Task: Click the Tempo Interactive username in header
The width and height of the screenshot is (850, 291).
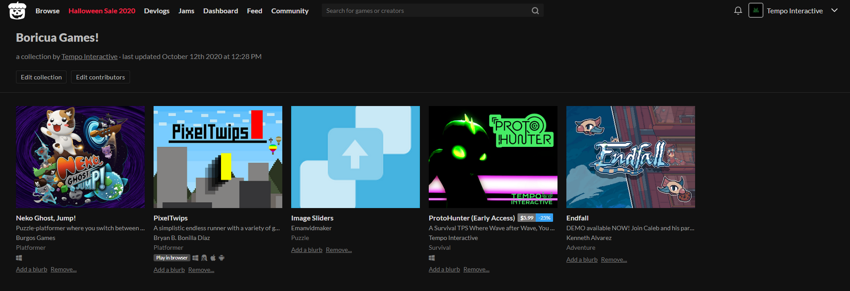Action: coord(795,11)
